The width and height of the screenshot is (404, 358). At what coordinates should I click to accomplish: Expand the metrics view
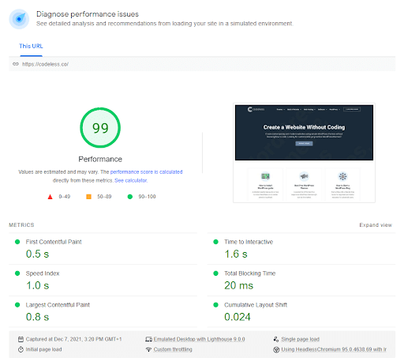point(376,225)
